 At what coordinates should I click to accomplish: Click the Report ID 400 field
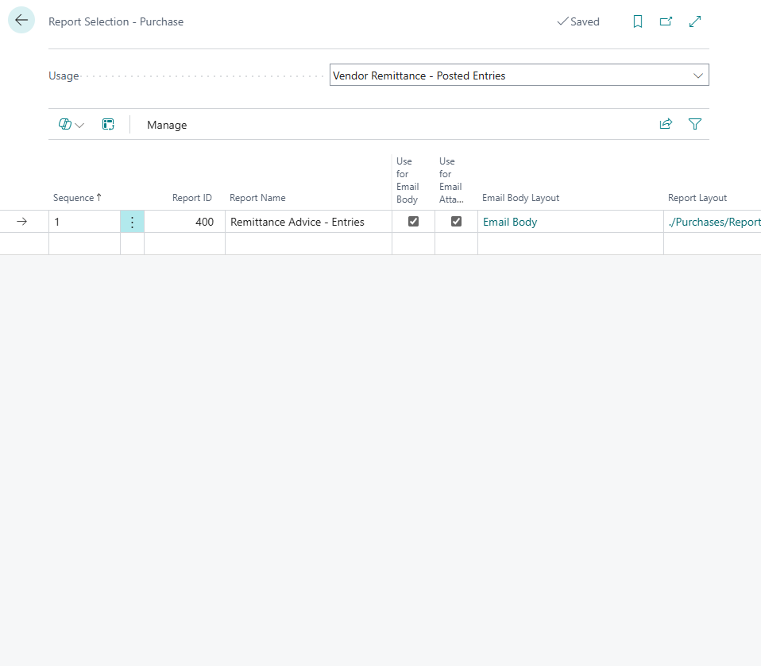[x=184, y=222]
